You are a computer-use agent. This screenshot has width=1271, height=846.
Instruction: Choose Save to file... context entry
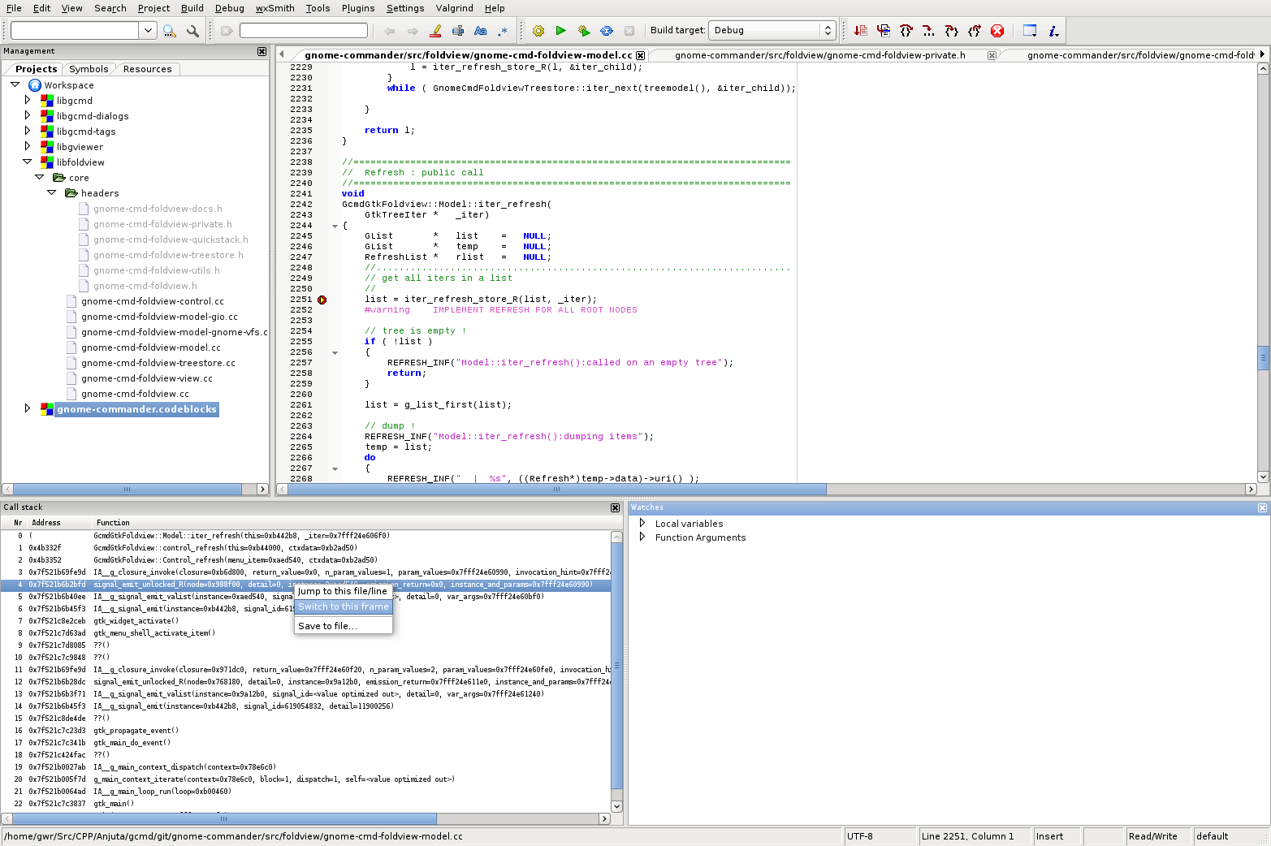[343, 626]
